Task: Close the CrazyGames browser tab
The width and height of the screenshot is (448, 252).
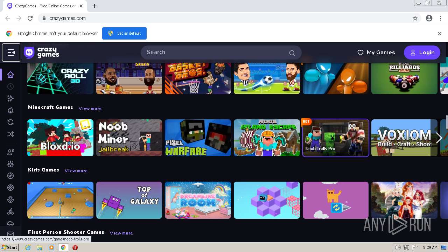Action: [81, 6]
